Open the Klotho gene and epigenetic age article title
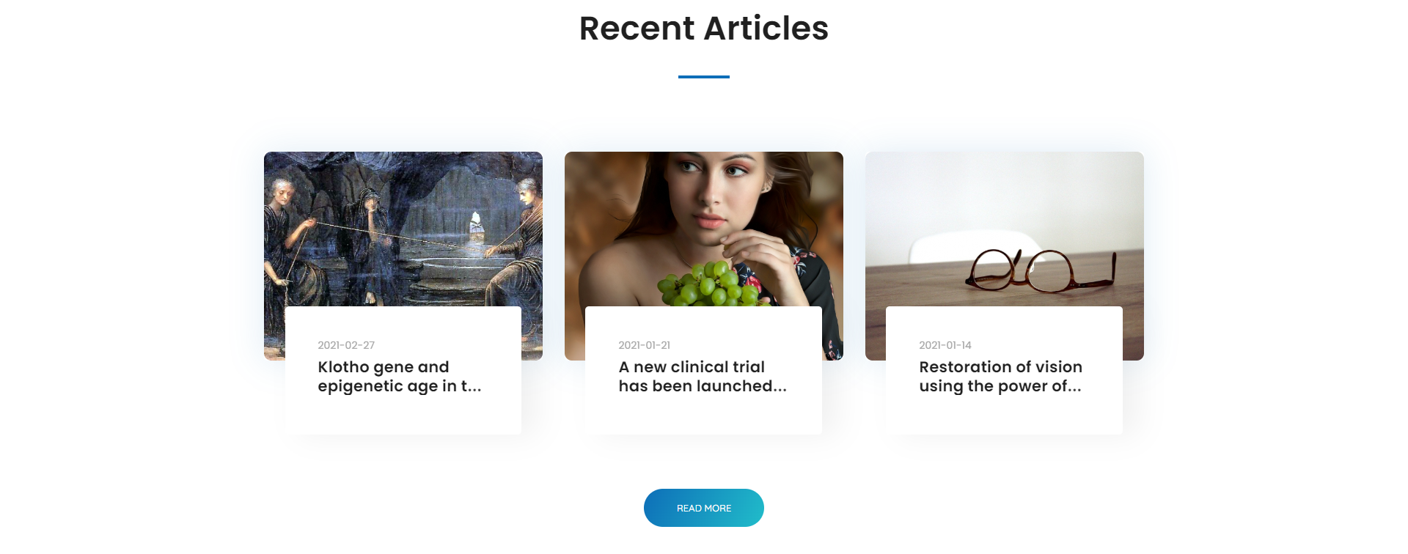 coord(400,377)
